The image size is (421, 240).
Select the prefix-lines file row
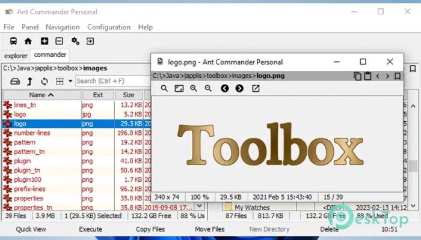click(77, 189)
